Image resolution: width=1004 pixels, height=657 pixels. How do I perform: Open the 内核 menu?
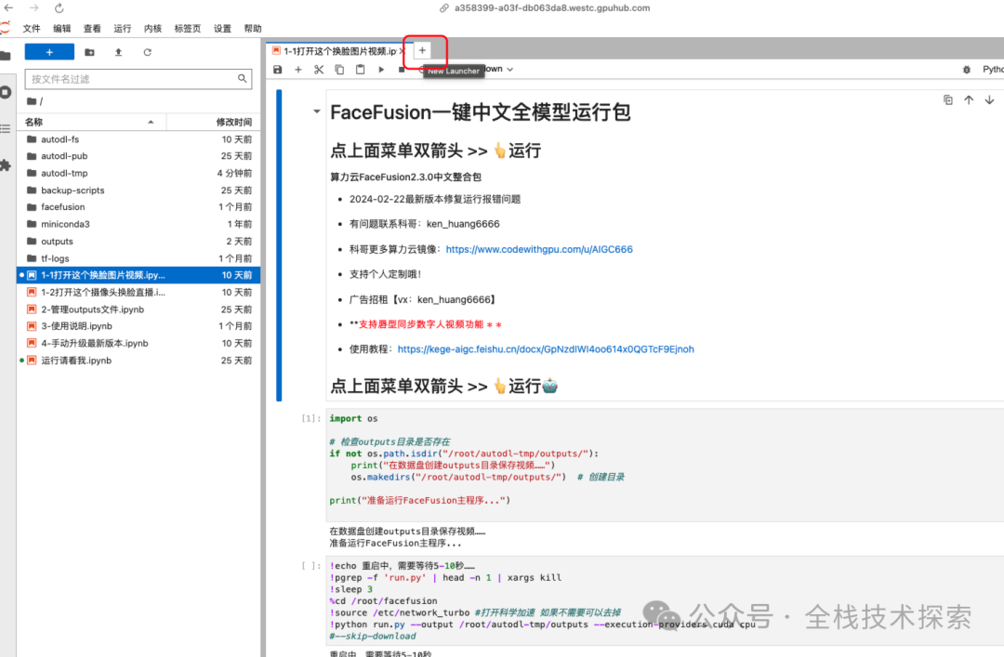pyautogui.click(x=153, y=28)
